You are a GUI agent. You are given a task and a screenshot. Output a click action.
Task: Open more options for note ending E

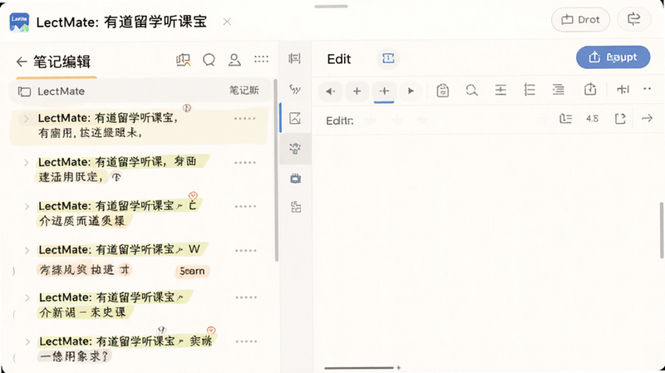245,206
